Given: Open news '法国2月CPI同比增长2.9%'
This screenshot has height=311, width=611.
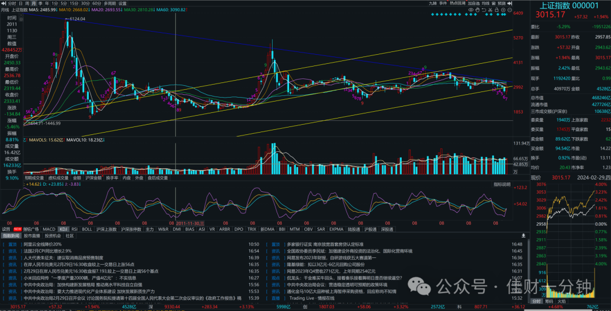Looking at the screenshot, I should point(48,251).
